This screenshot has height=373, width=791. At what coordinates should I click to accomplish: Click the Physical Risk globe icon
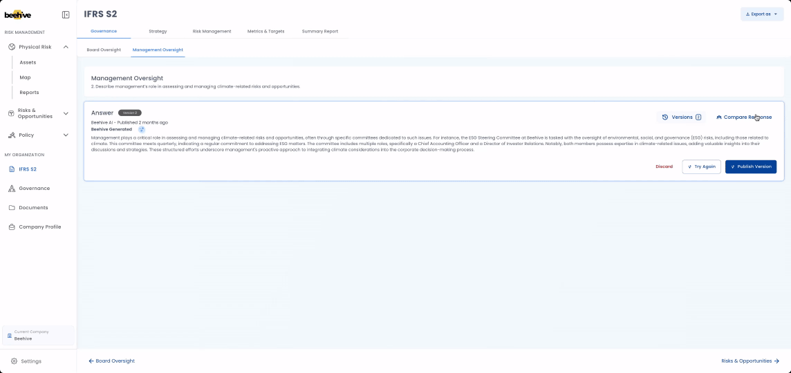(x=12, y=47)
